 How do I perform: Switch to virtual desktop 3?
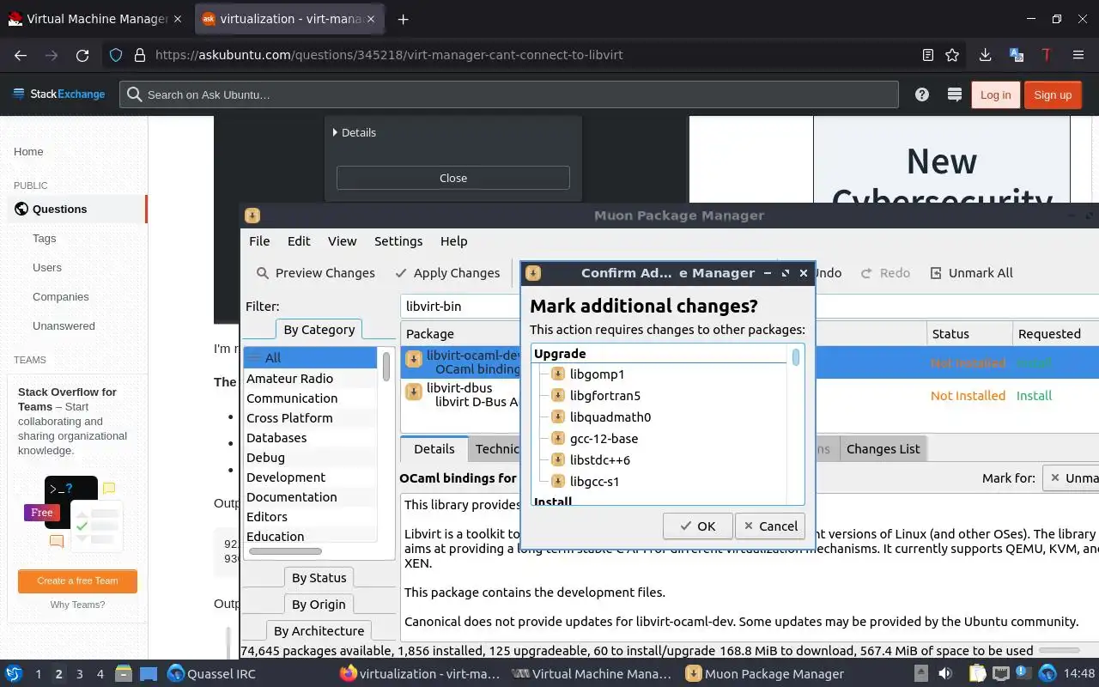point(80,674)
